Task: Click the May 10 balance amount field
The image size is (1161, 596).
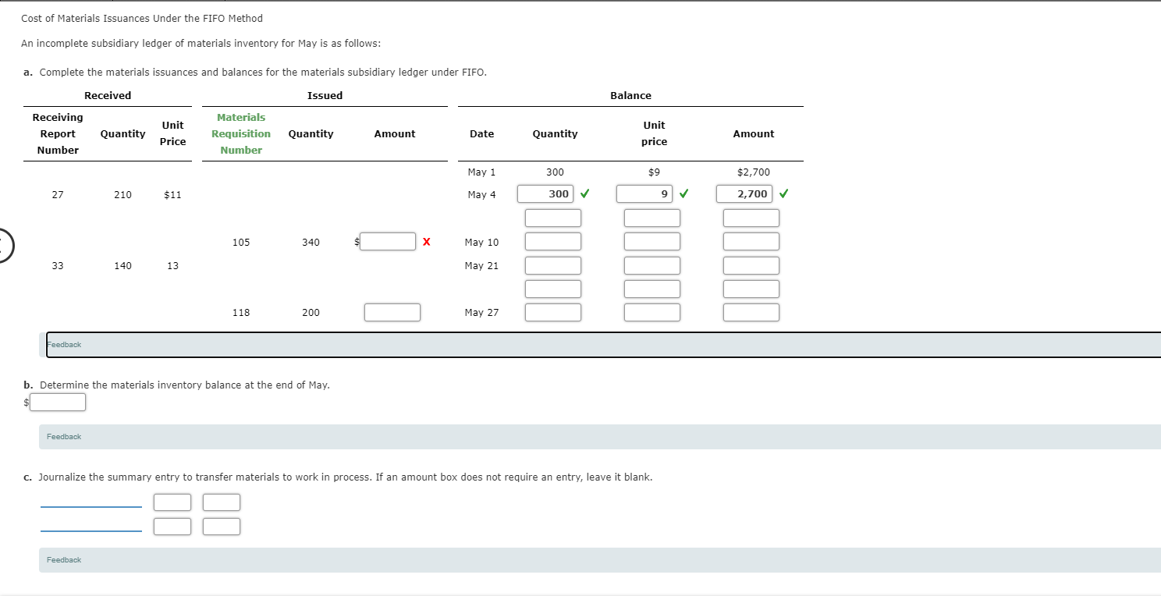Action: coord(751,242)
